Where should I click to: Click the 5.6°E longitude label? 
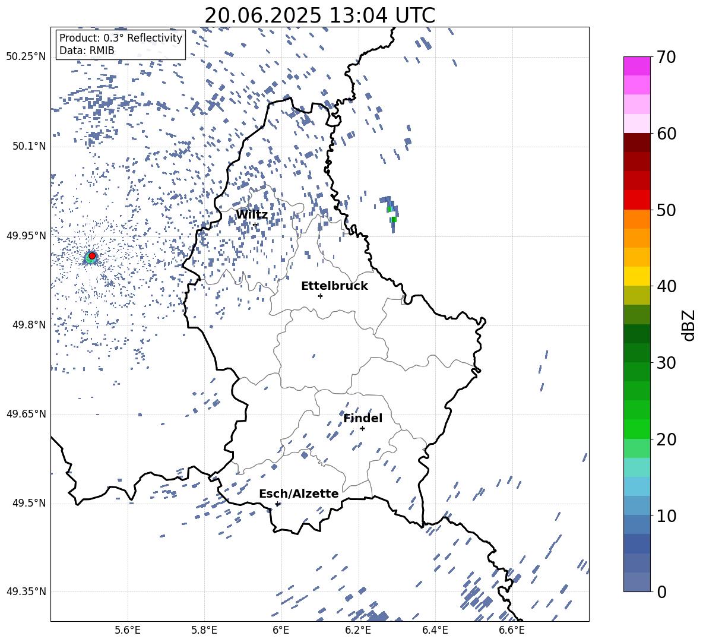(x=128, y=630)
